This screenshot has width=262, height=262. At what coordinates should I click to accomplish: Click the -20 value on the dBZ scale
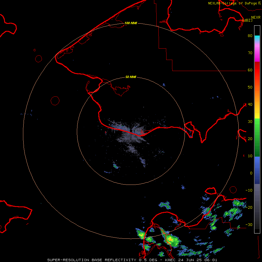pos(249,208)
